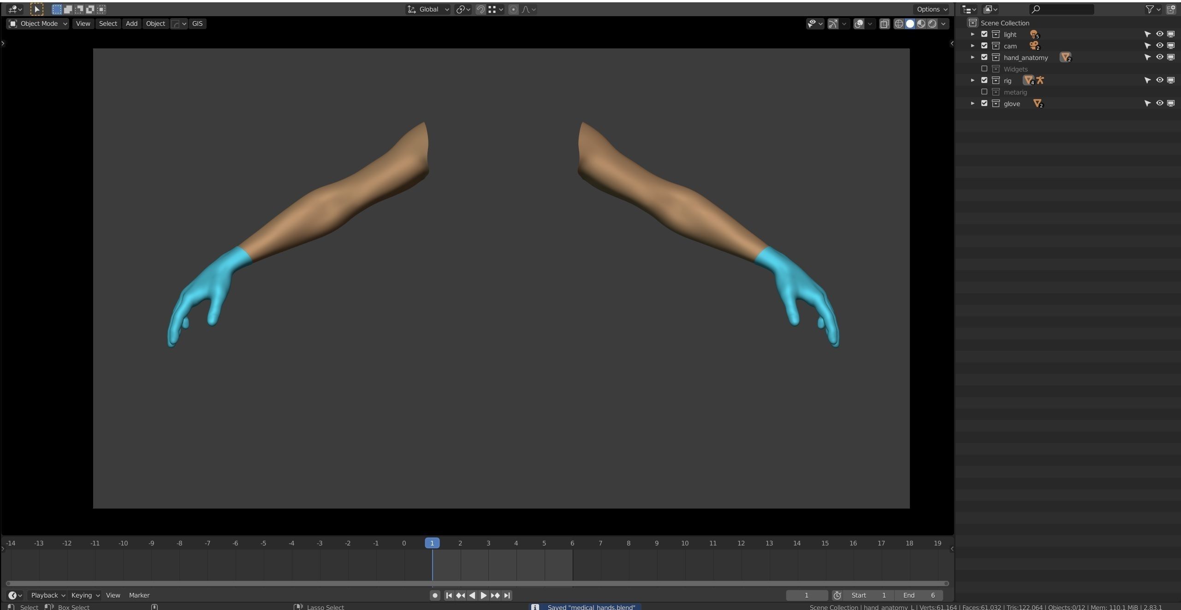The image size is (1181, 610).
Task: Choose the Intersect Selection mode icon
Action: [x=101, y=9]
